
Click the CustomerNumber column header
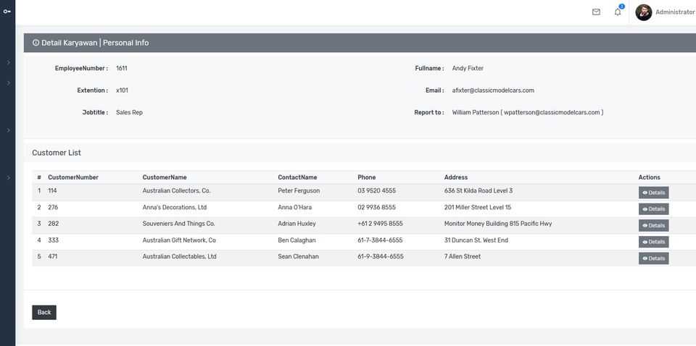[x=73, y=177]
